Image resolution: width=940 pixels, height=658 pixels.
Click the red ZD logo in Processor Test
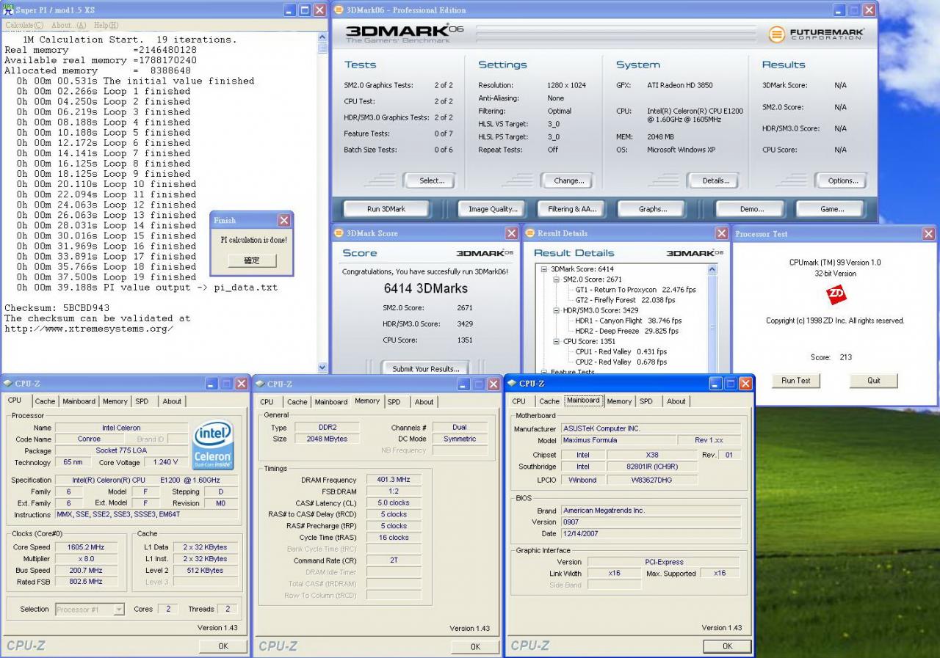(x=836, y=295)
